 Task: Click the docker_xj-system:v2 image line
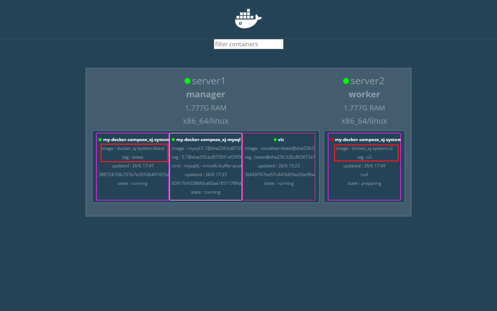pyautogui.click(x=364, y=148)
